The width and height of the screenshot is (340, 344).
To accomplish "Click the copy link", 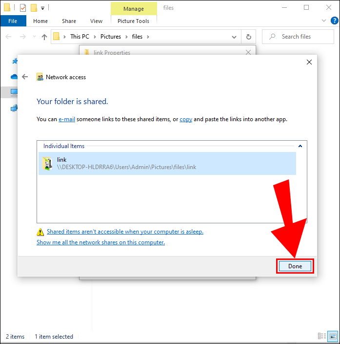I will [186, 119].
